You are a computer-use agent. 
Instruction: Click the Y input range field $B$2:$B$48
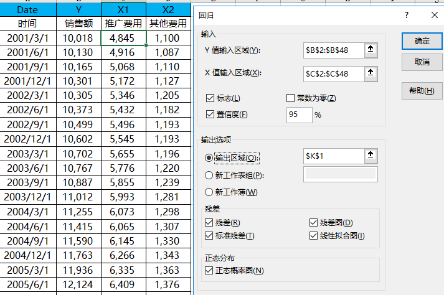pyautogui.click(x=334, y=50)
